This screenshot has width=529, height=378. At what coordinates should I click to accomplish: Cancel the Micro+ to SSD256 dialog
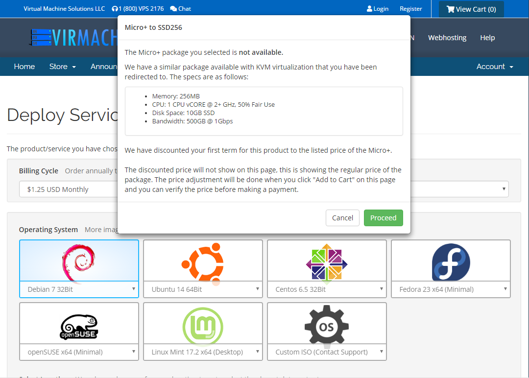click(342, 218)
